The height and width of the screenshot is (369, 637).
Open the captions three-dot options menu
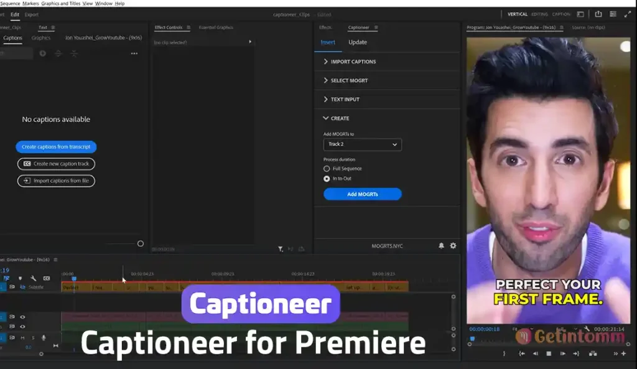click(134, 54)
